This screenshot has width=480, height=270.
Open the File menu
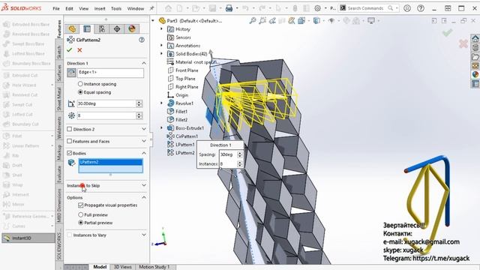56,8
